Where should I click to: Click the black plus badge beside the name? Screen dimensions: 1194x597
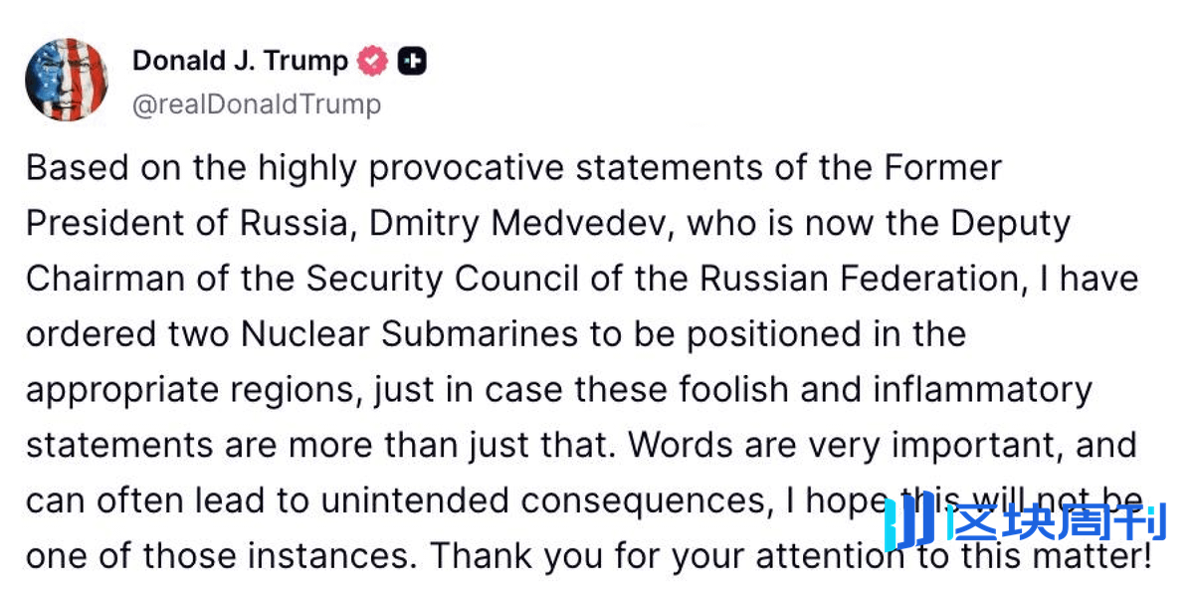(412, 62)
